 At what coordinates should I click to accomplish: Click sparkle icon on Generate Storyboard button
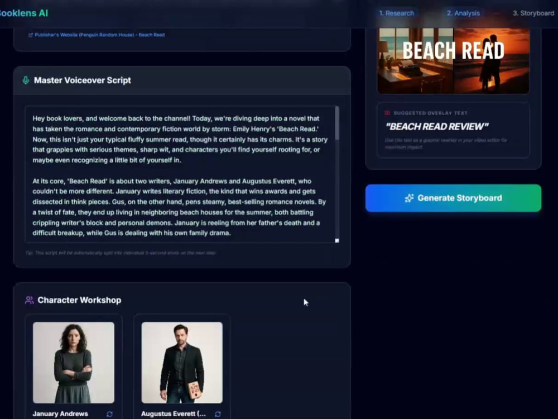click(409, 198)
